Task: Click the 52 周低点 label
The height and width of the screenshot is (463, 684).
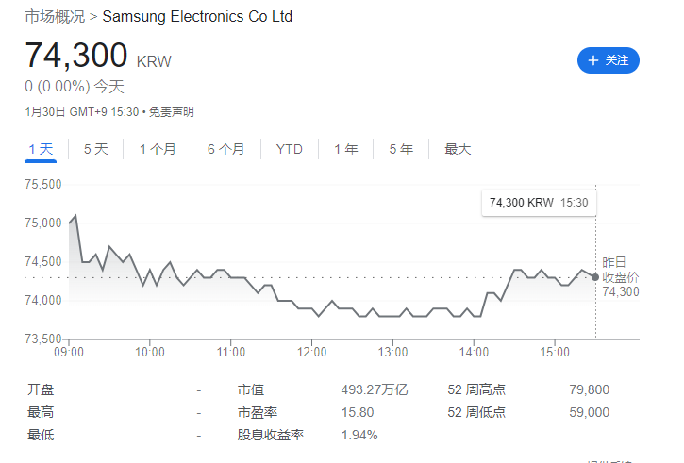Action: (475, 412)
